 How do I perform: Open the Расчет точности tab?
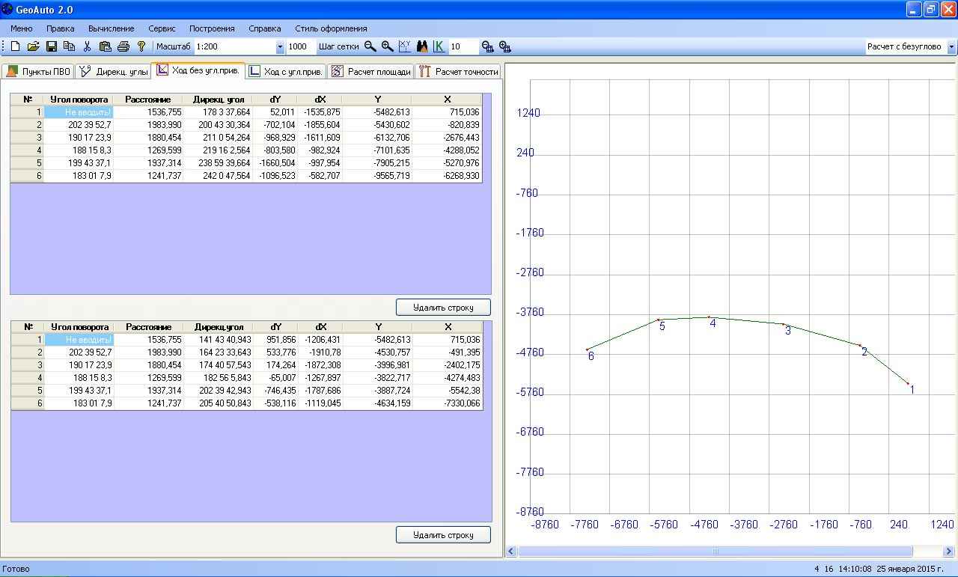point(458,72)
